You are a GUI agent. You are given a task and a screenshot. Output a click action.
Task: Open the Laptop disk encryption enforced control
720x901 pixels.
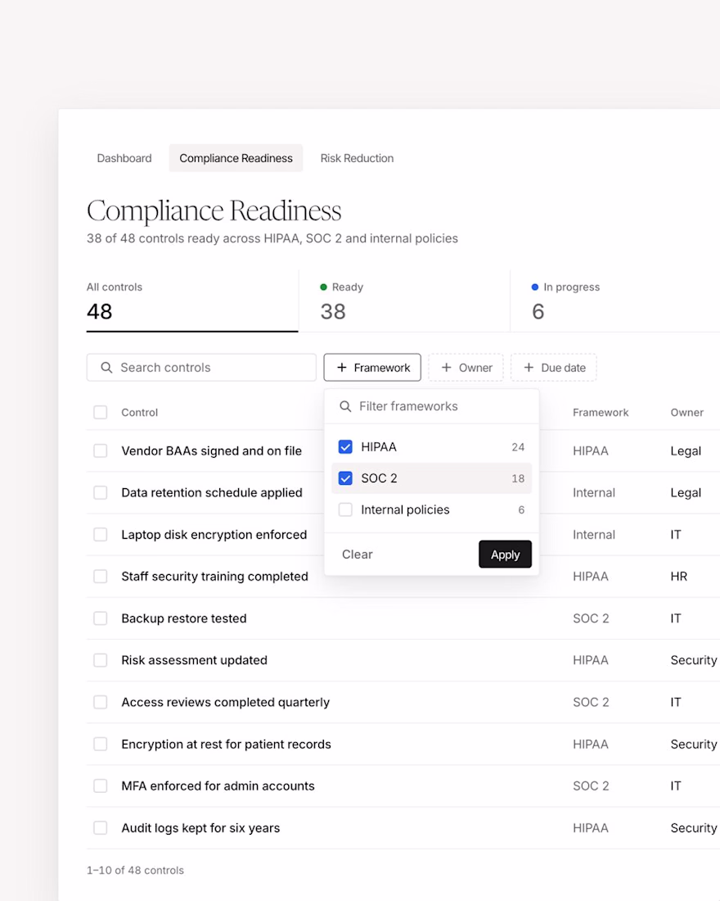pos(214,534)
